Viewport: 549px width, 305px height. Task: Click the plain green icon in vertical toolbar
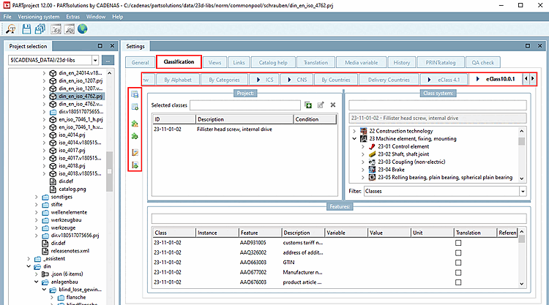[x=135, y=136]
